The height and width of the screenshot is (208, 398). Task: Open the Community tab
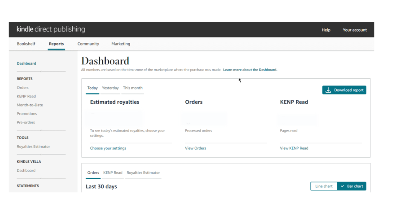coord(88,44)
